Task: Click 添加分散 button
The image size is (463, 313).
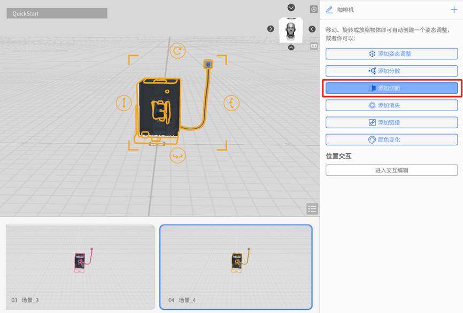Action: [391, 71]
